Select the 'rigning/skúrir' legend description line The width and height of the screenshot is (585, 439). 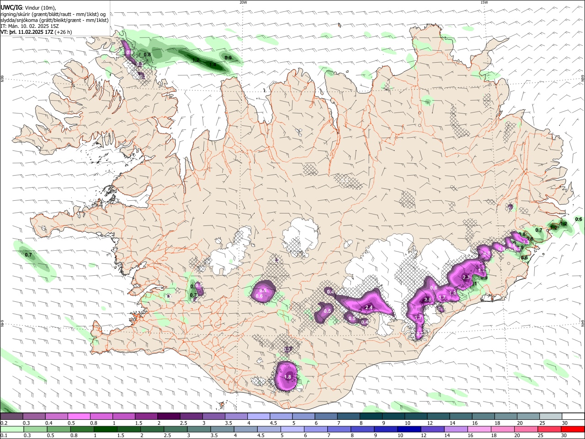coord(54,14)
